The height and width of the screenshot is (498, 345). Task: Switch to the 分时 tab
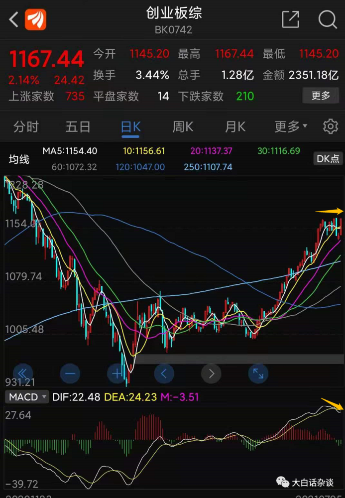tap(26, 127)
